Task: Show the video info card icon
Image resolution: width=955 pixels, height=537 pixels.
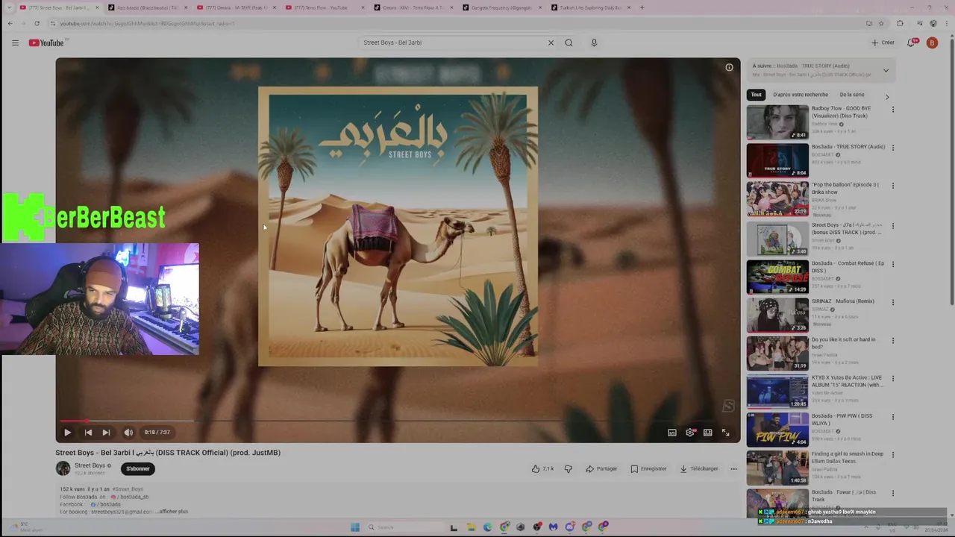Action: pos(729,67)
